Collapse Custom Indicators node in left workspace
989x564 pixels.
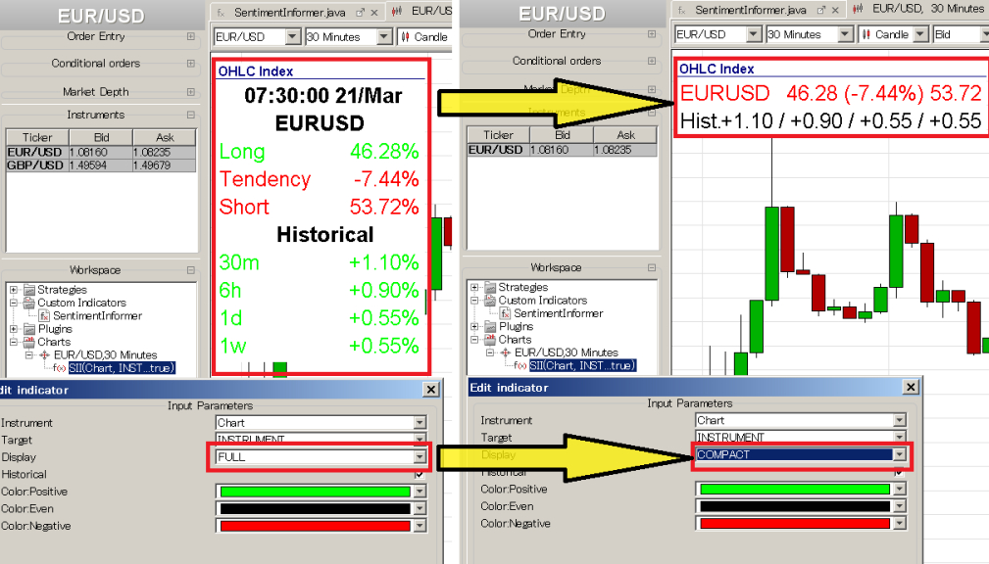(x=14, y=304)
